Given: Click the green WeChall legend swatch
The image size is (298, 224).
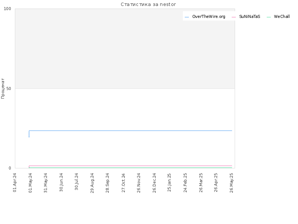Looking at the screenshot, I should 269,17.
